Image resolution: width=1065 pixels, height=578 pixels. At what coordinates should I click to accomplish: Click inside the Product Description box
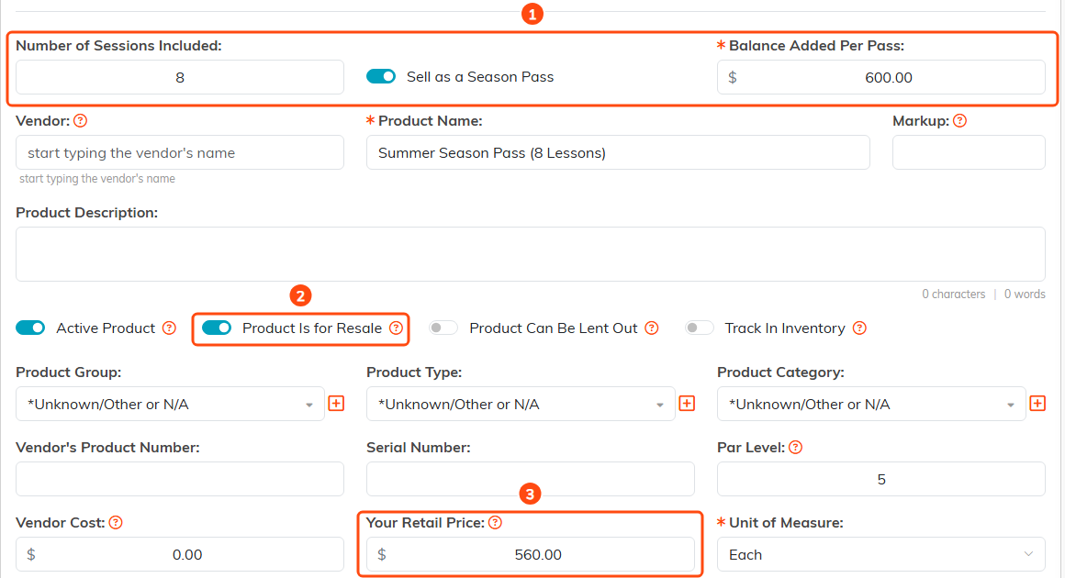click(x=531, y=254)
